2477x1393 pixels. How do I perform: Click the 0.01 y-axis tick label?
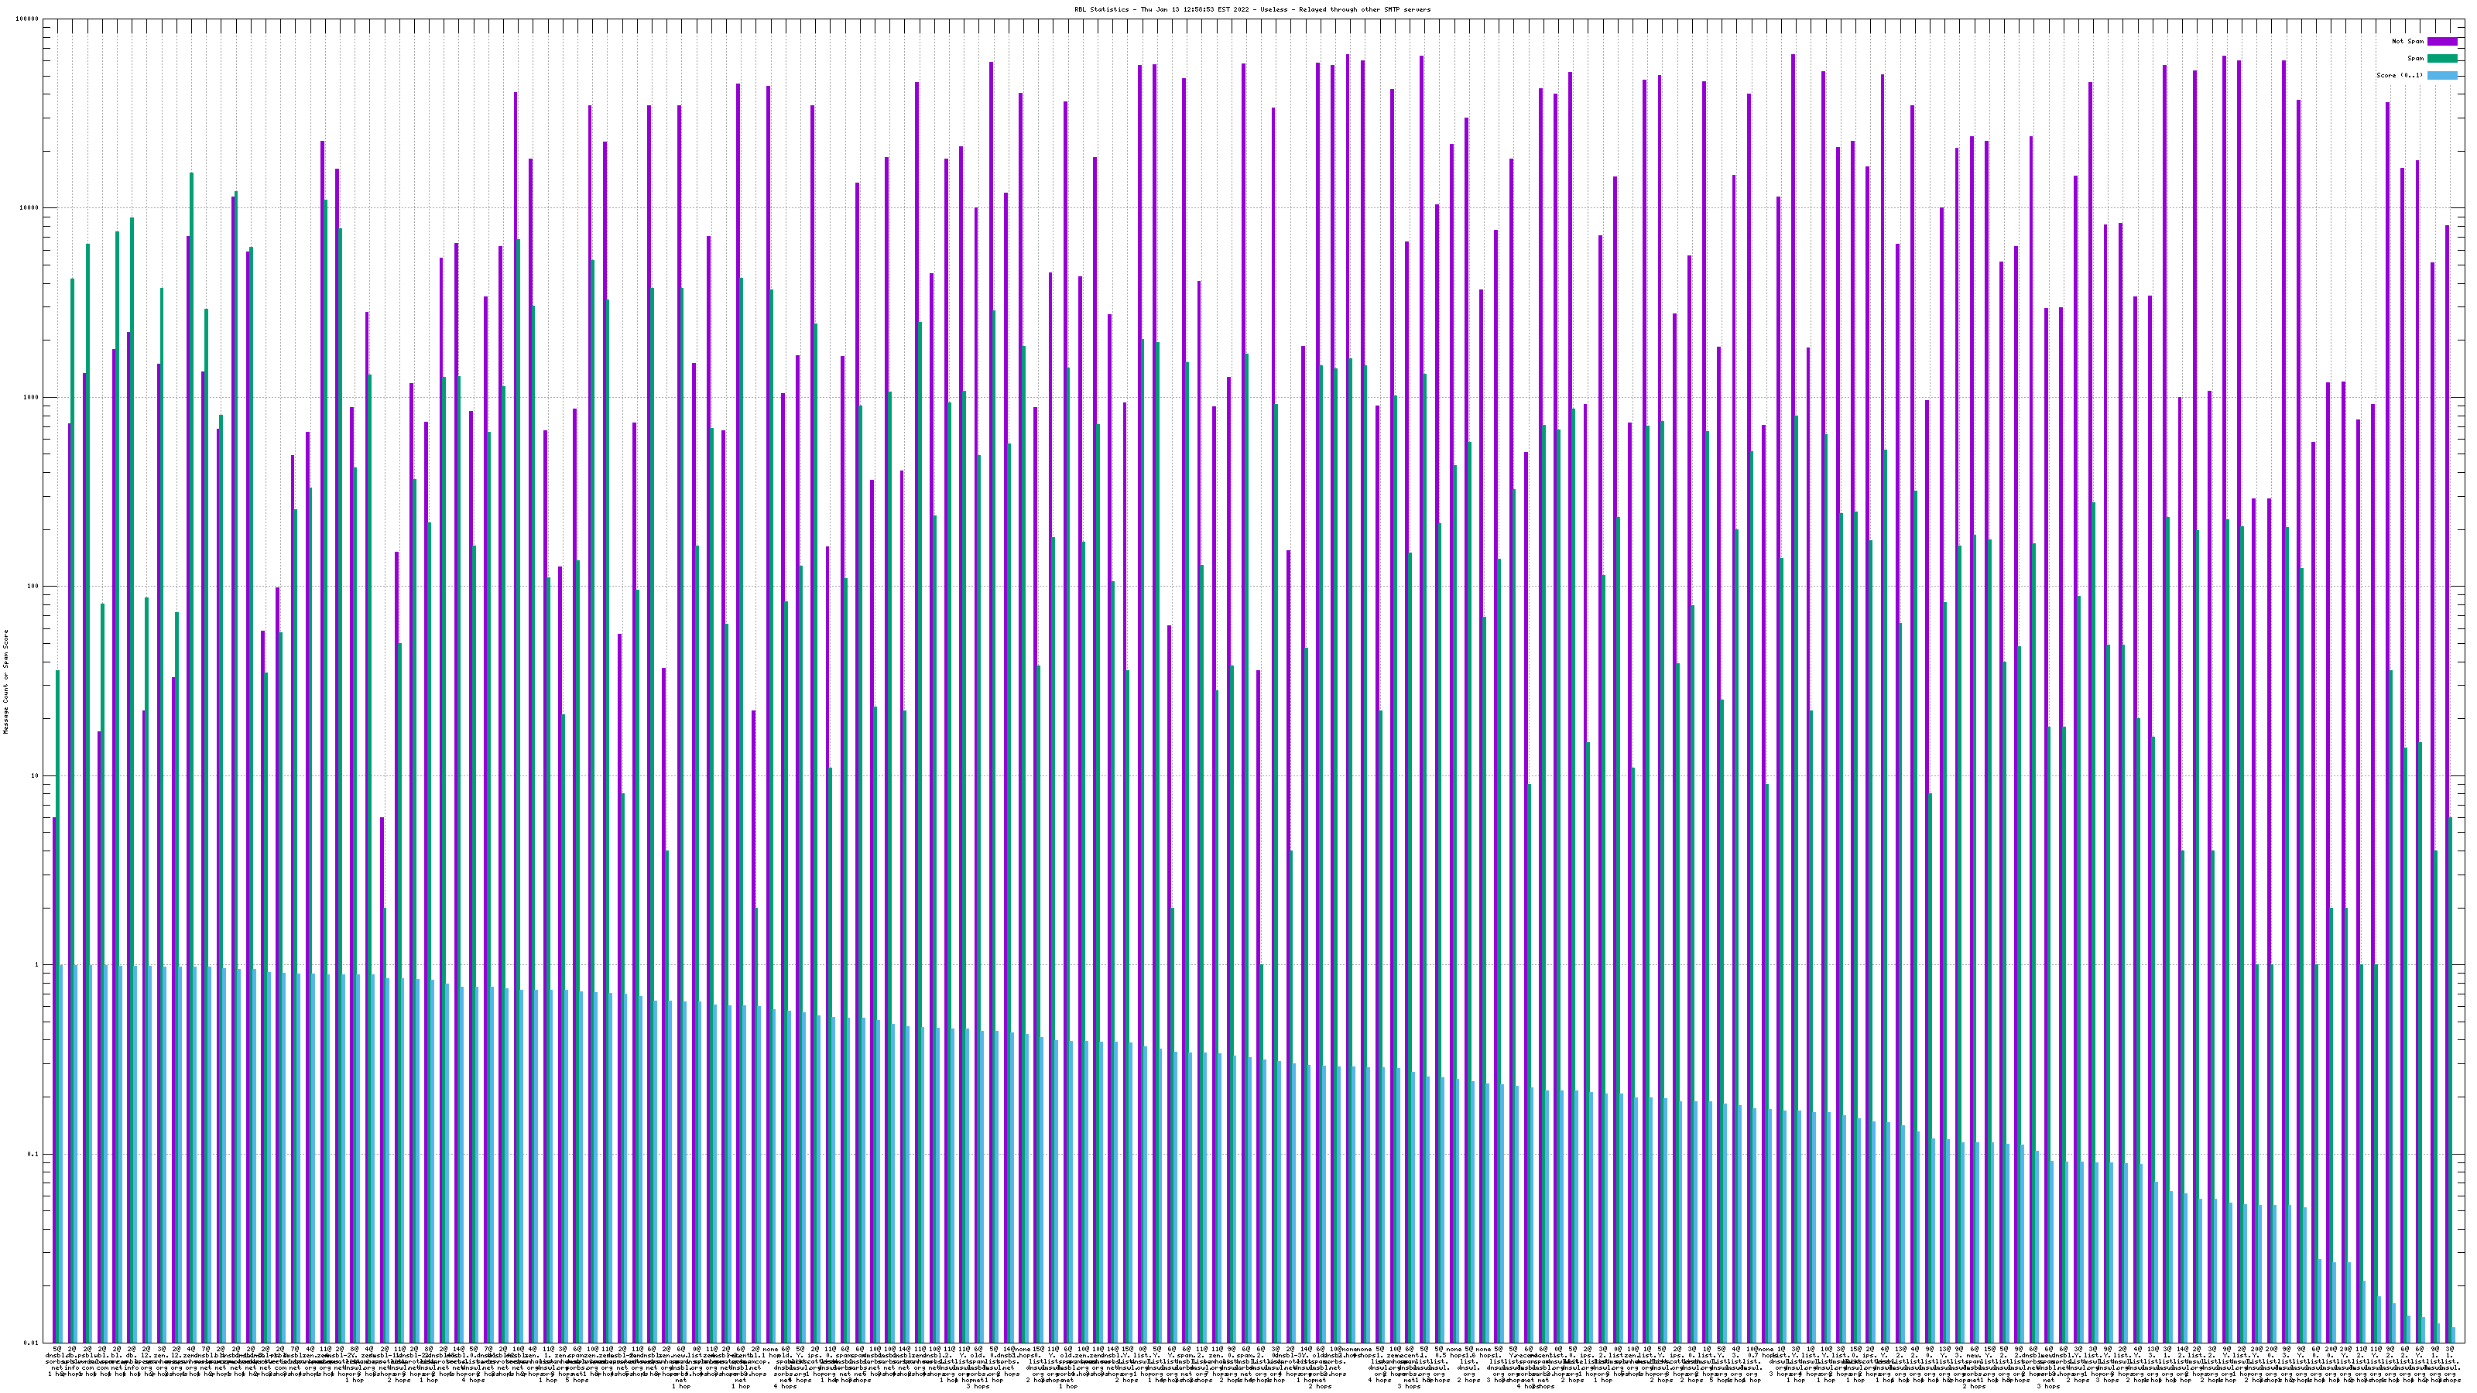tap(32, 1343)
